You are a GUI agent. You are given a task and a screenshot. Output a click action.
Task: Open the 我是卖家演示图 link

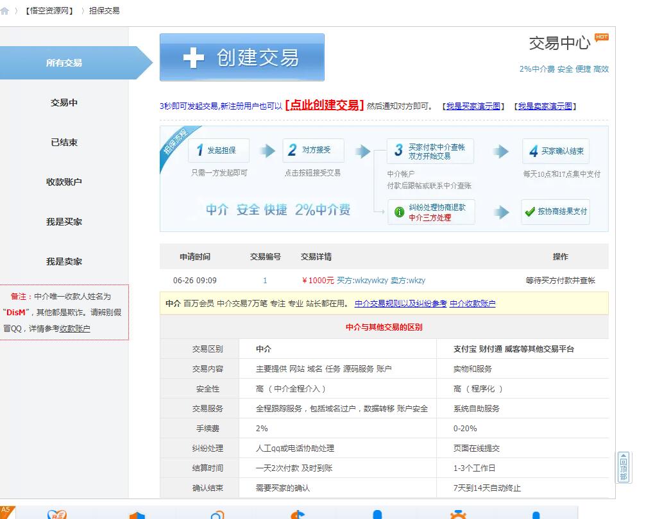coord(545,106)
